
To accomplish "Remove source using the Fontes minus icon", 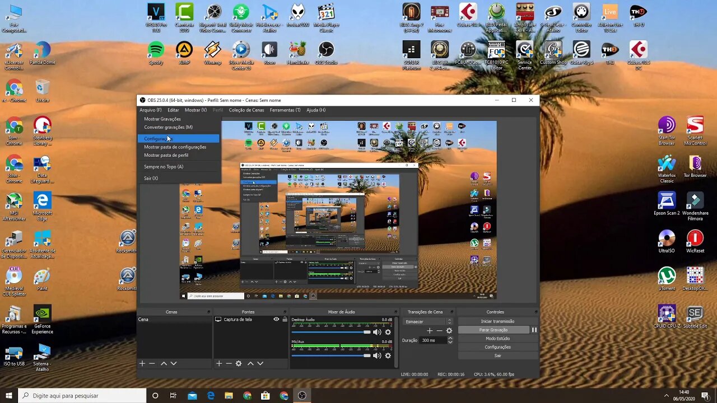I will (229, 363).
